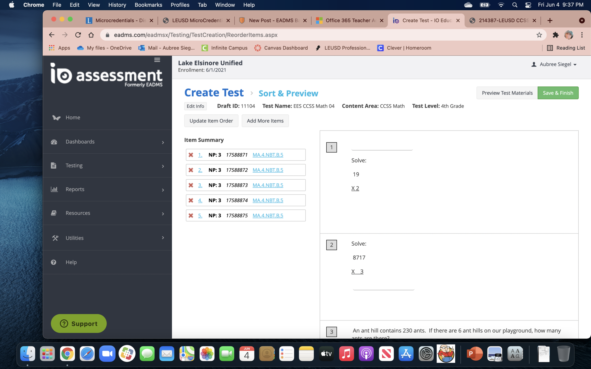Open MA.4.NBT.B.5 link for item 2

[268, 170]
